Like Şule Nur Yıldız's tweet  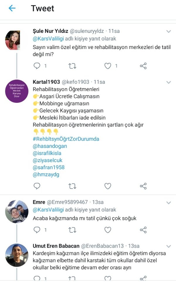tap(108, 66)
